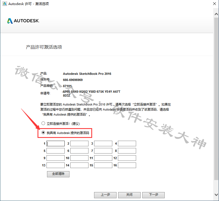
Task: Click the product key 871H1
Action: pyautogui.click(x=67, y=86)
